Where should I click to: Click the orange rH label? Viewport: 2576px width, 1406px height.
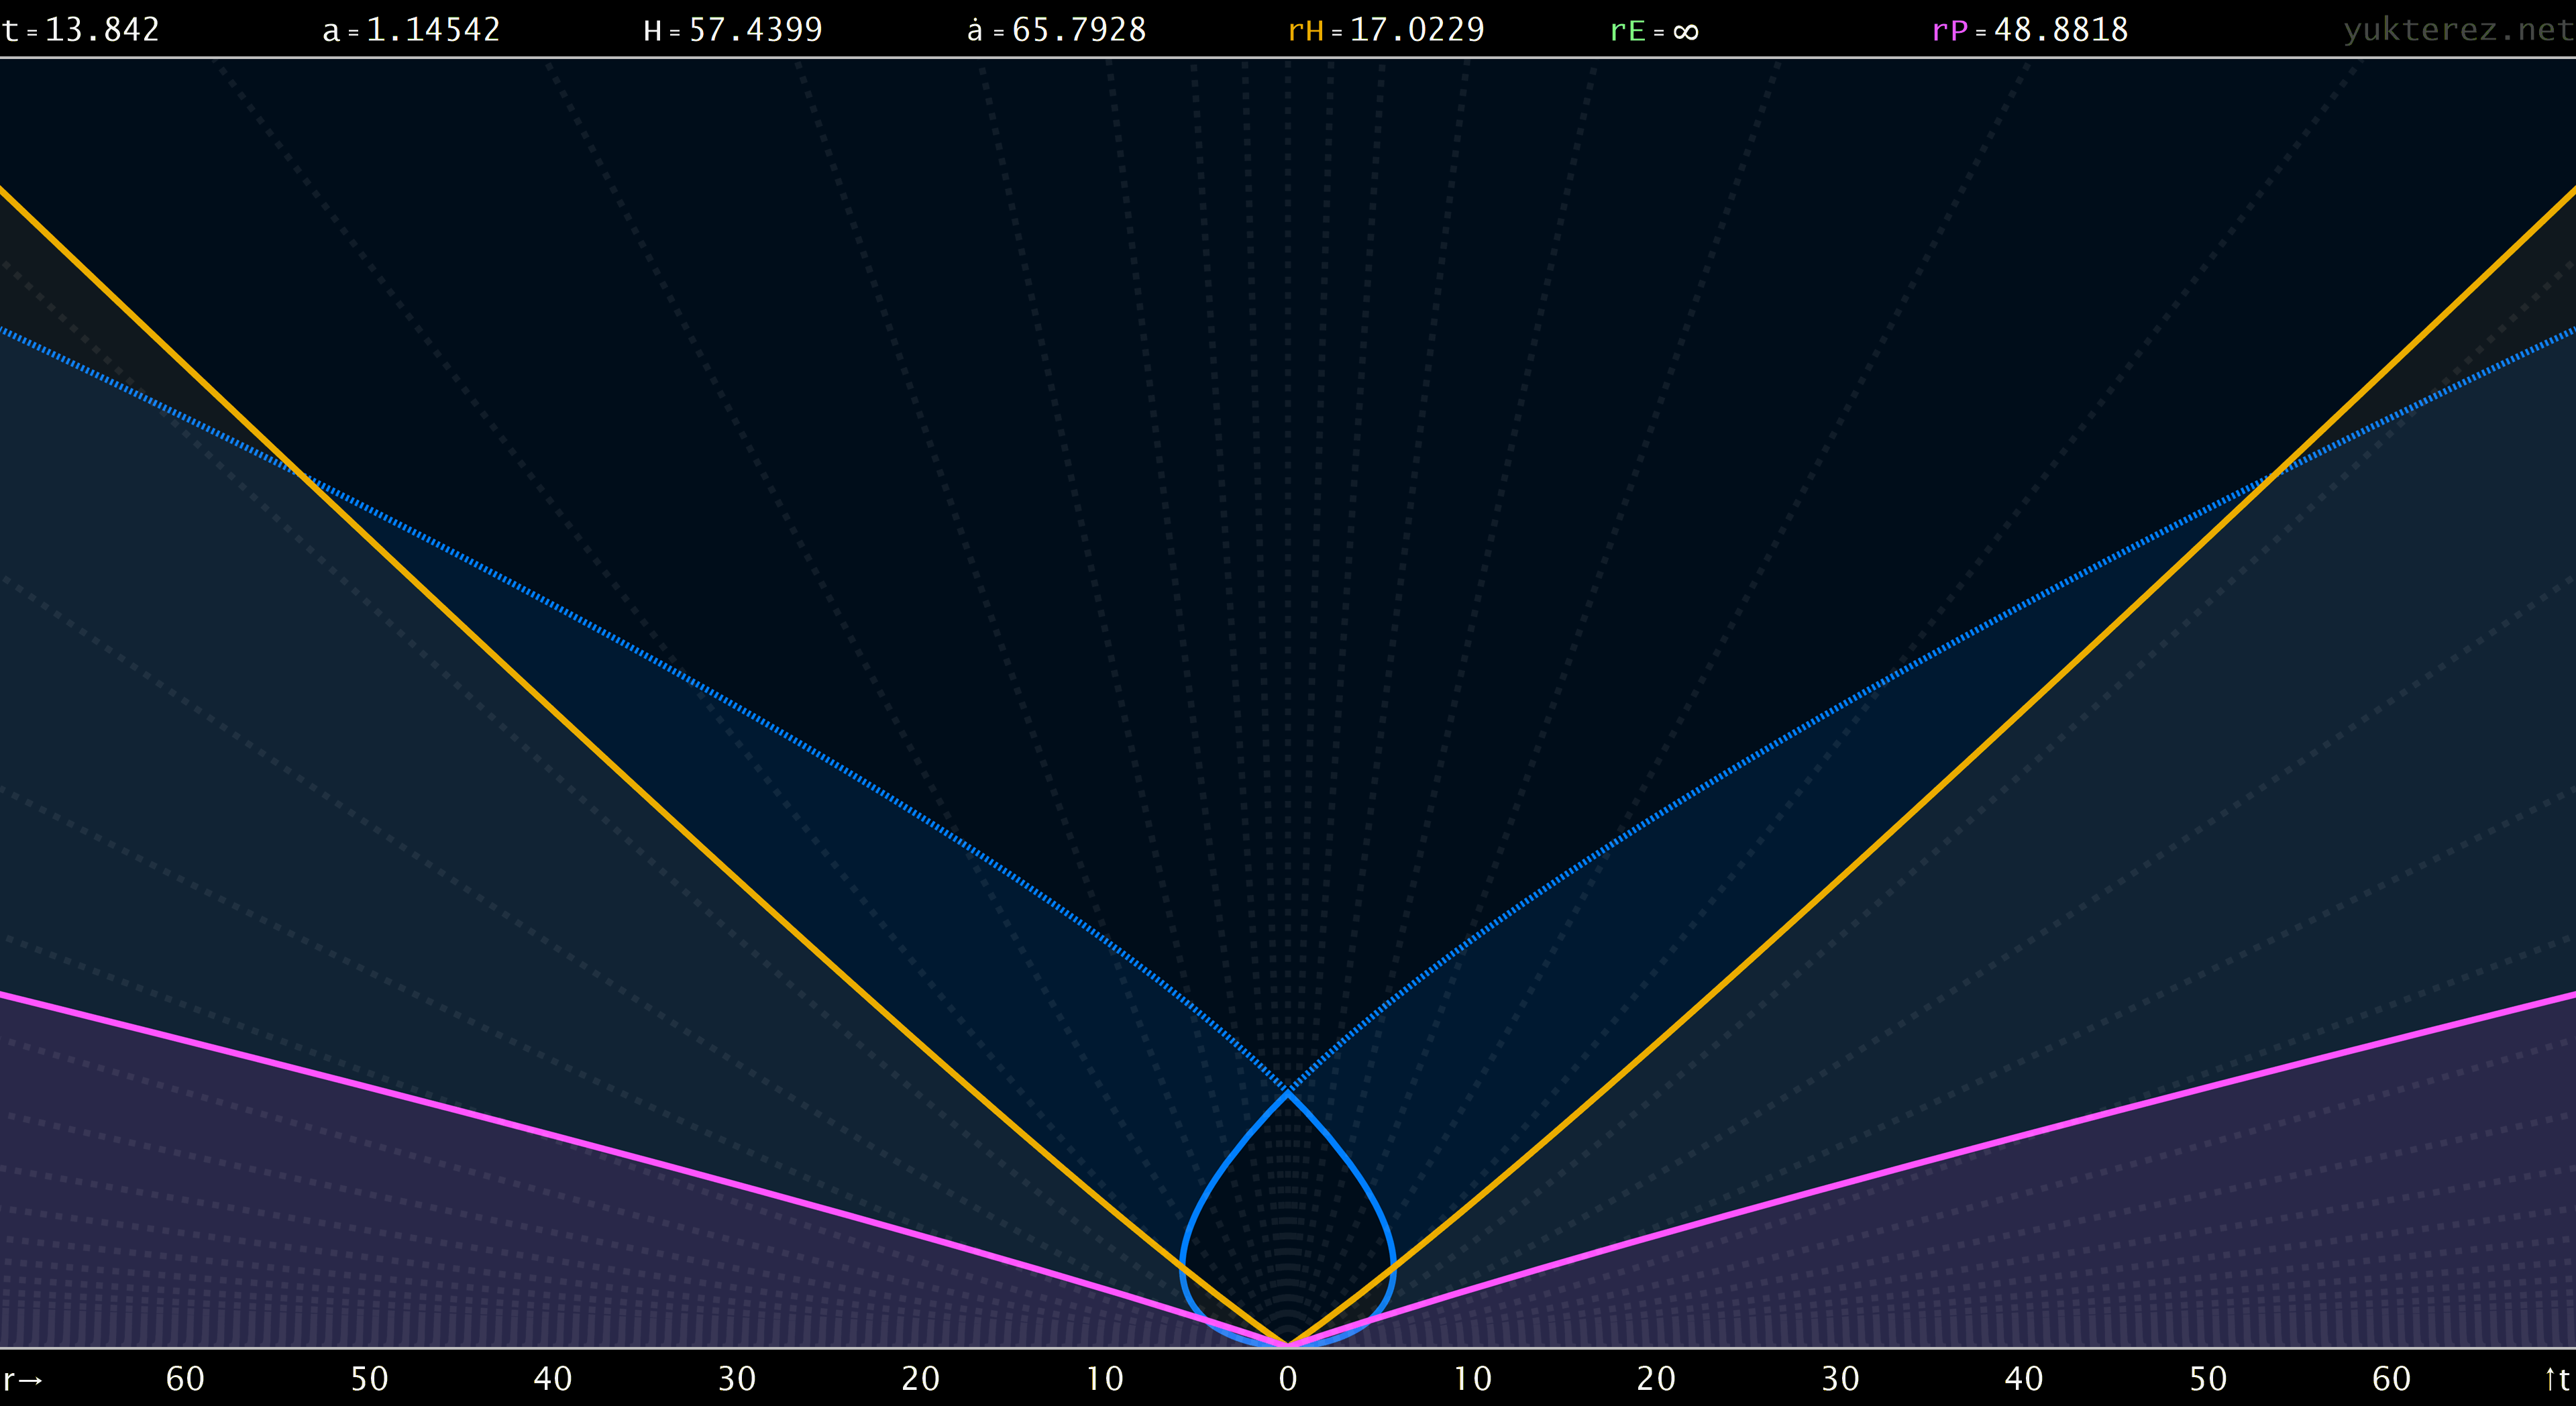pyautogui.click(x=1305, y=31)
